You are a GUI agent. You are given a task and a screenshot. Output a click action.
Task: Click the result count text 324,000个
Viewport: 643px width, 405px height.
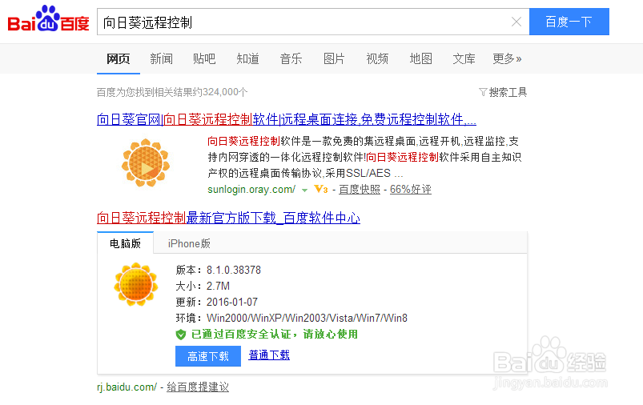click(x=225, y=92)
